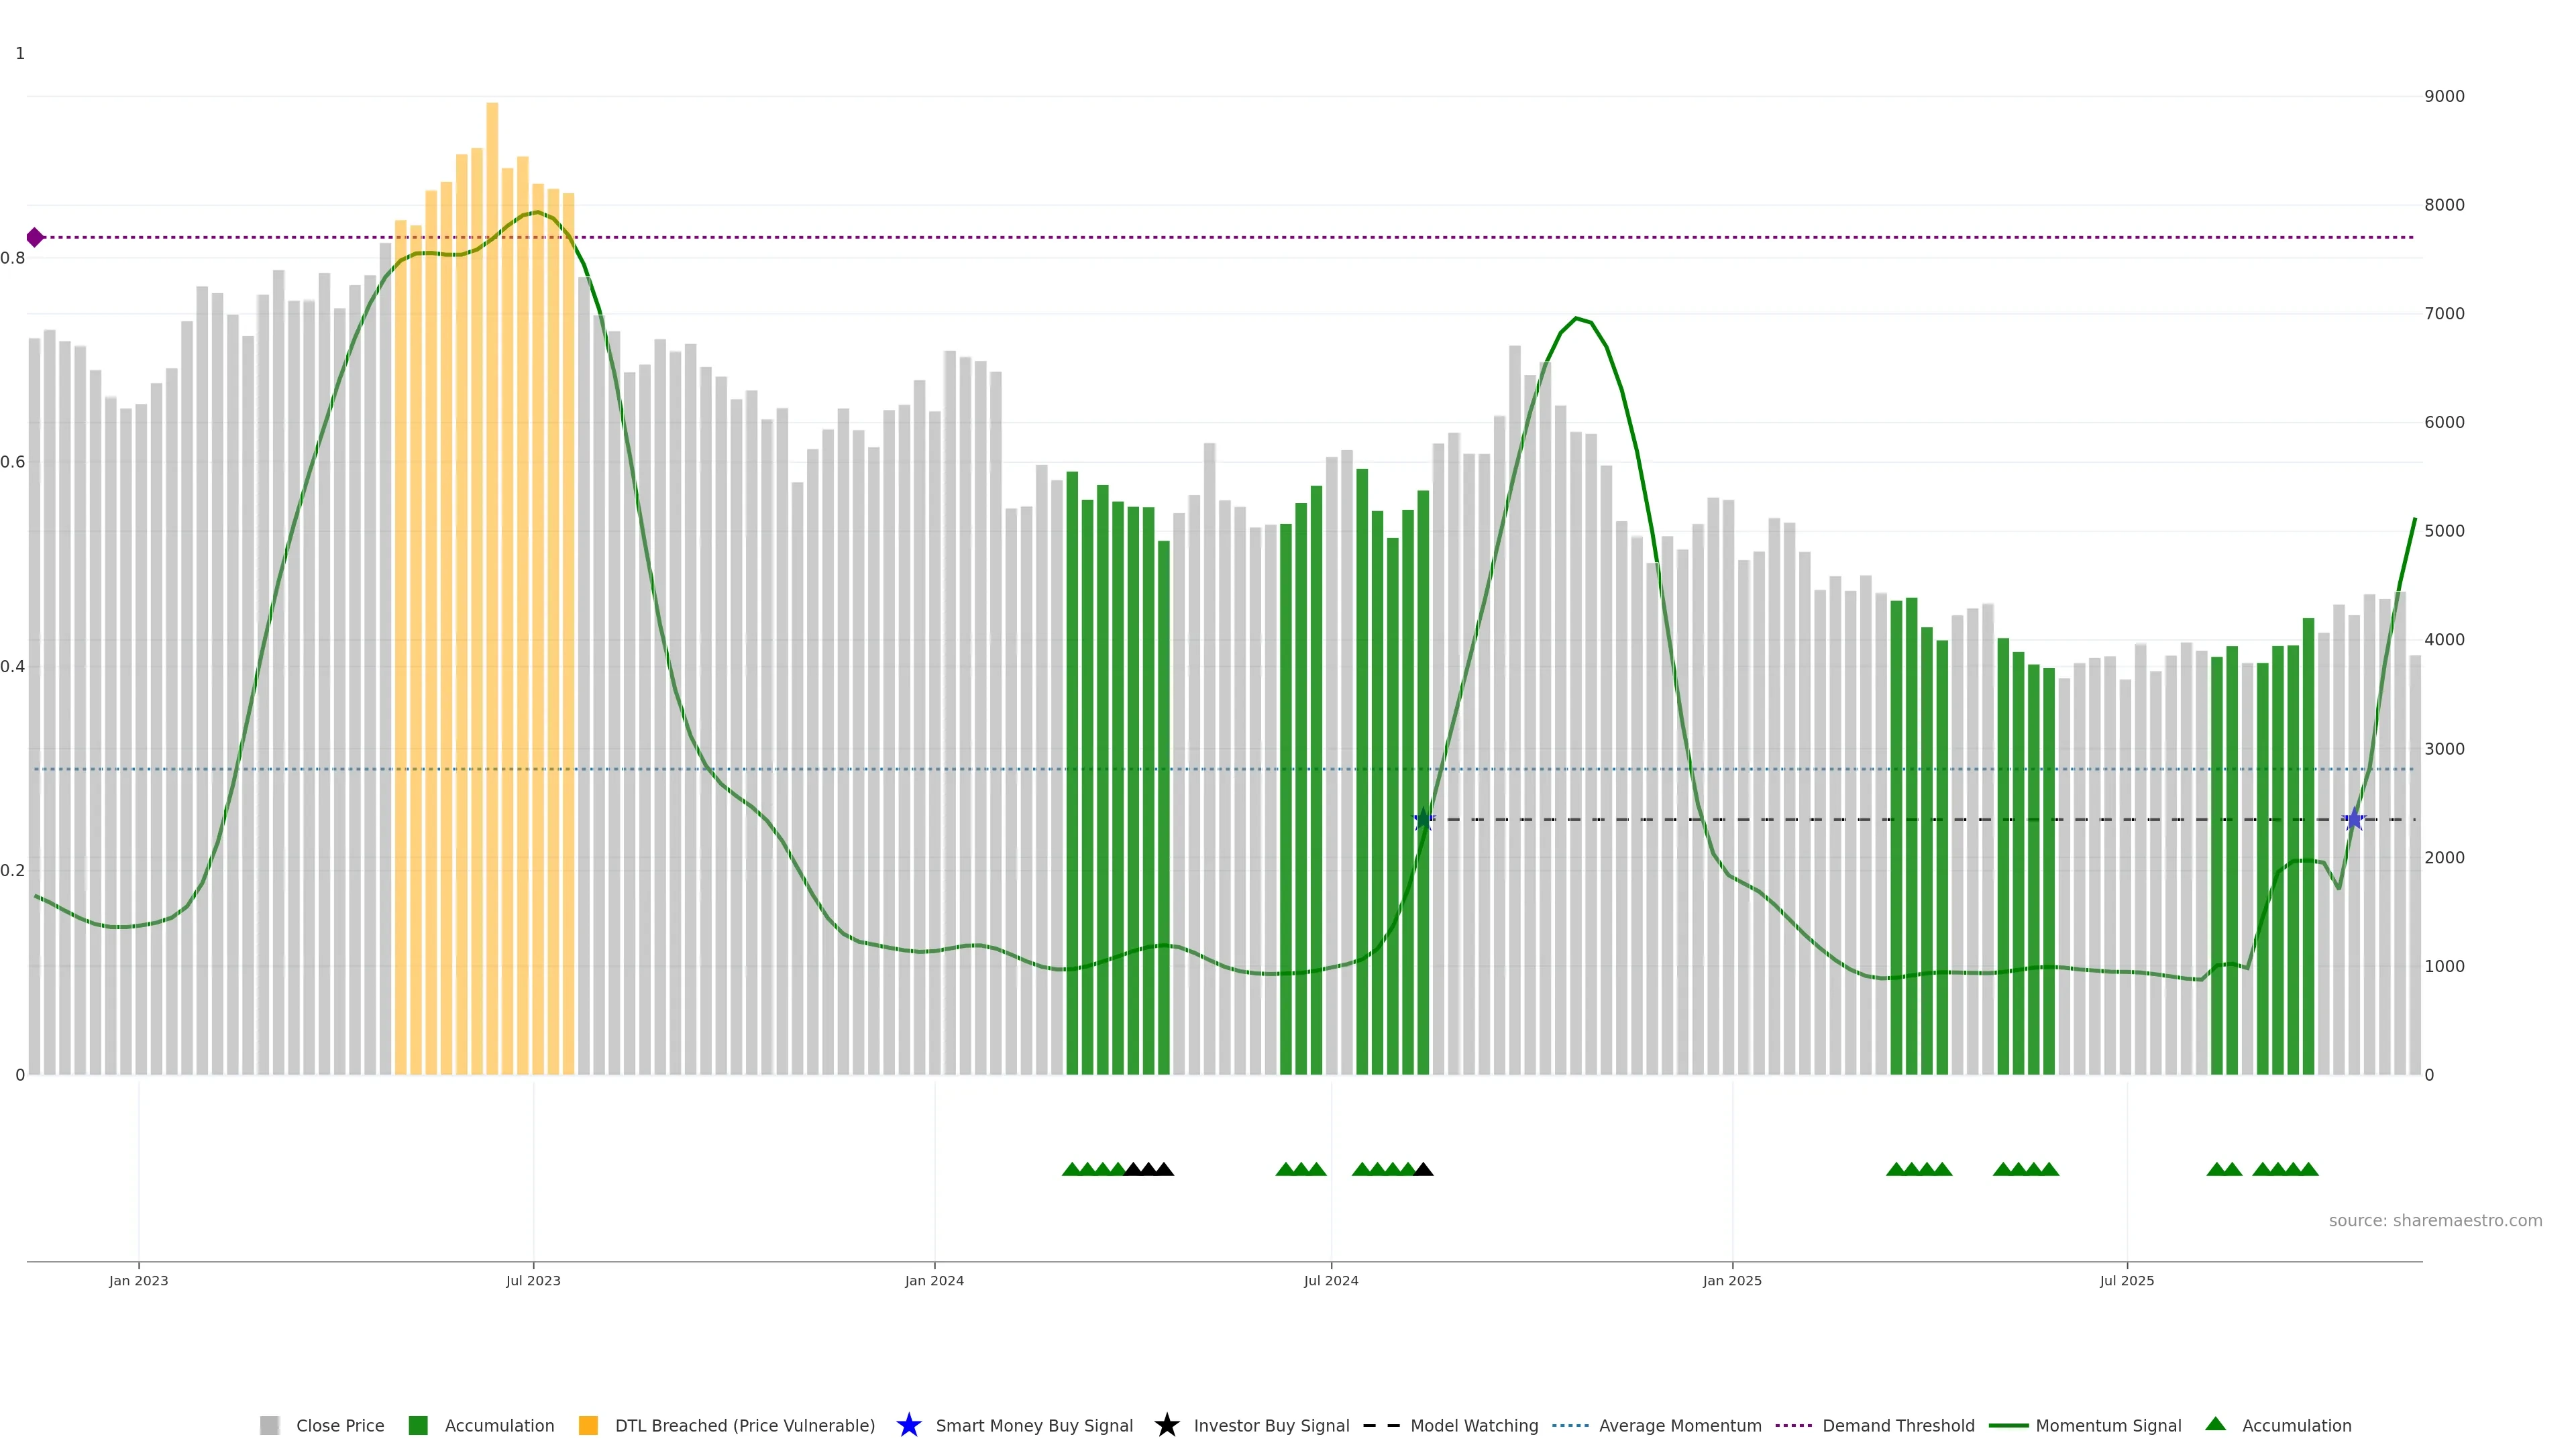The width and height of the screenshot is (2576, 1449).
Task: Click the purple diamond Demand Threshold marker
Action: pyautogui.click(x=35, y=237)
